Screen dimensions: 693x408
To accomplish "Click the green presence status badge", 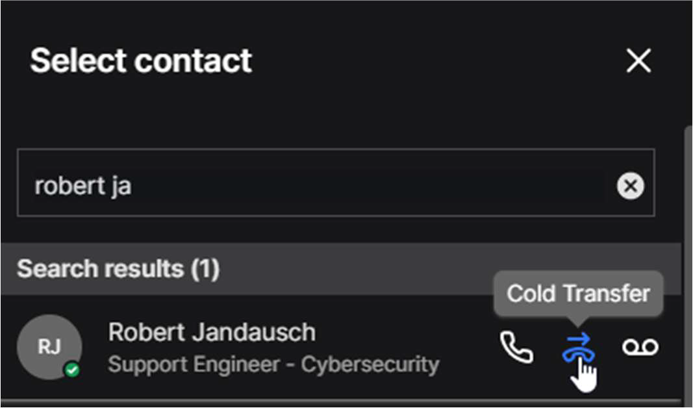I will point(72,370).
